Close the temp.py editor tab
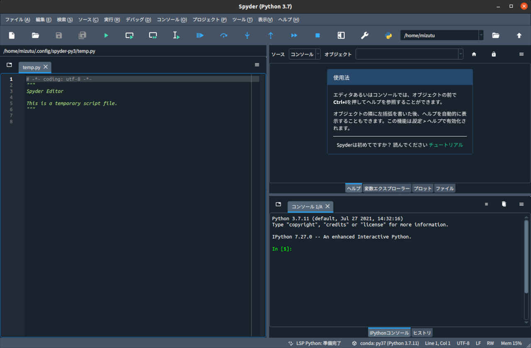 [x=46, y=67]
